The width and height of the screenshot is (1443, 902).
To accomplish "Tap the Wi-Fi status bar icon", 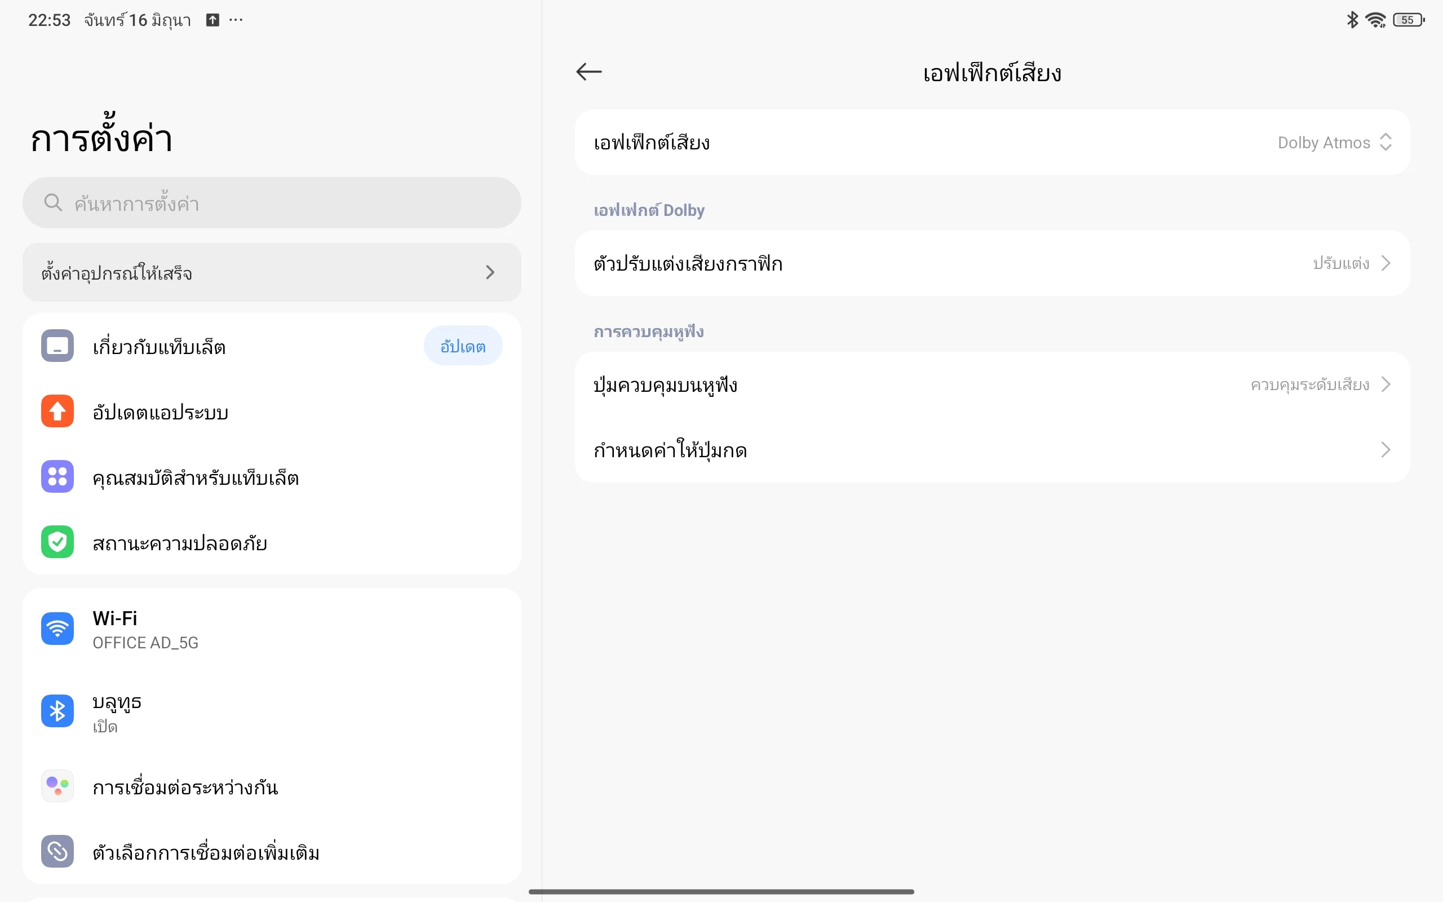I will coord(1375,20).
